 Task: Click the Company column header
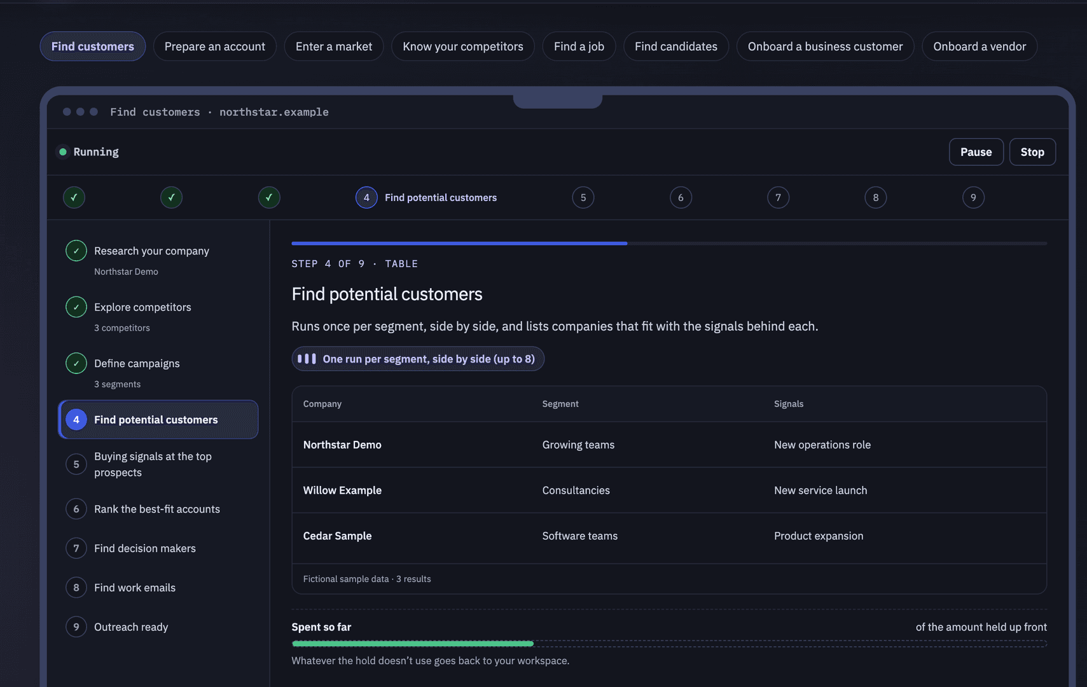[322, 404]
